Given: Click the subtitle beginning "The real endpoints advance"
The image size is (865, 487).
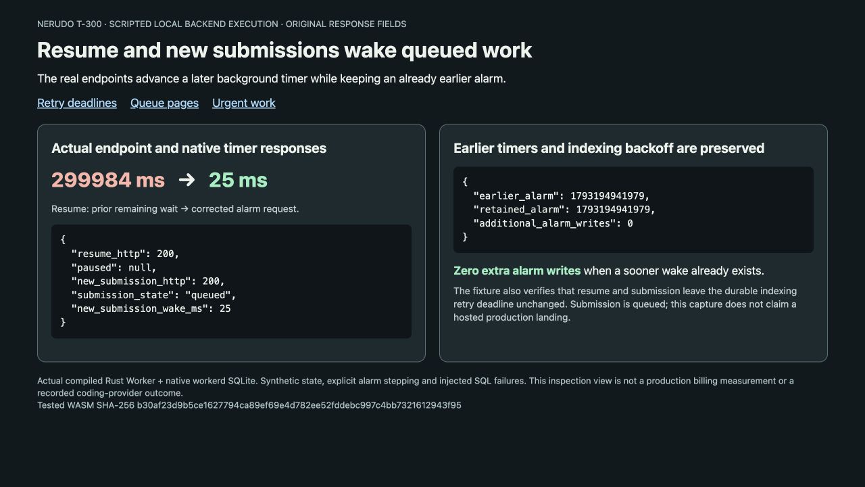Looking at the screenshot, I should click(x=272, y=78).
